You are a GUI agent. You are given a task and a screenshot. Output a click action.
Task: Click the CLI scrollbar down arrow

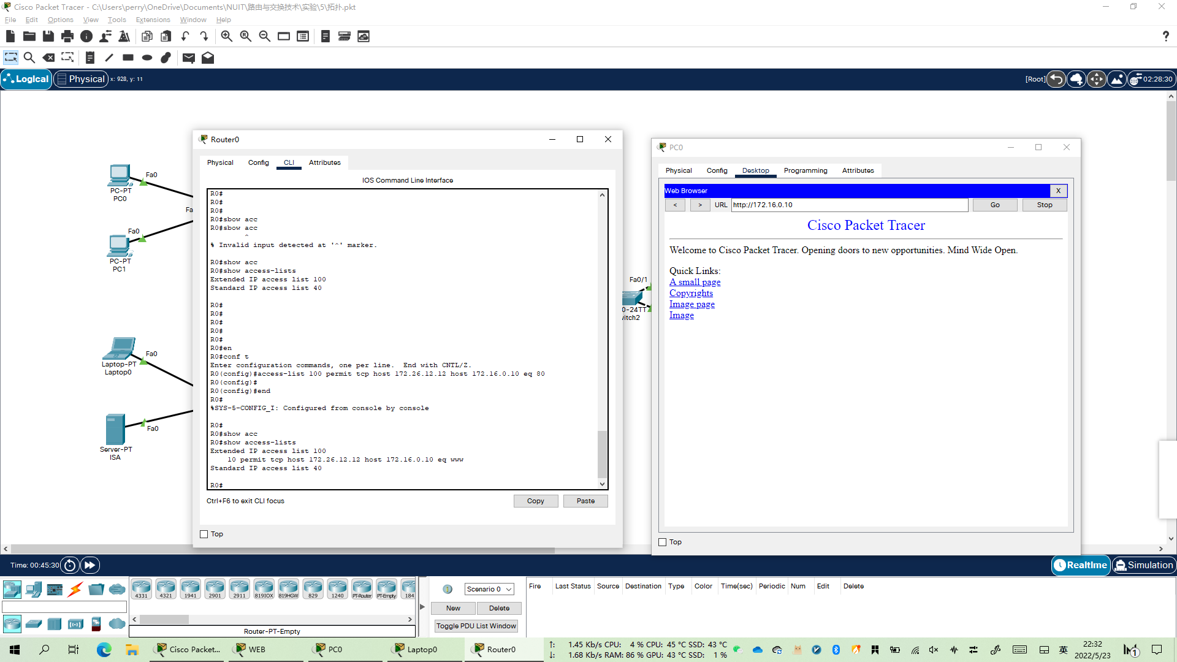tap(602, 484)
